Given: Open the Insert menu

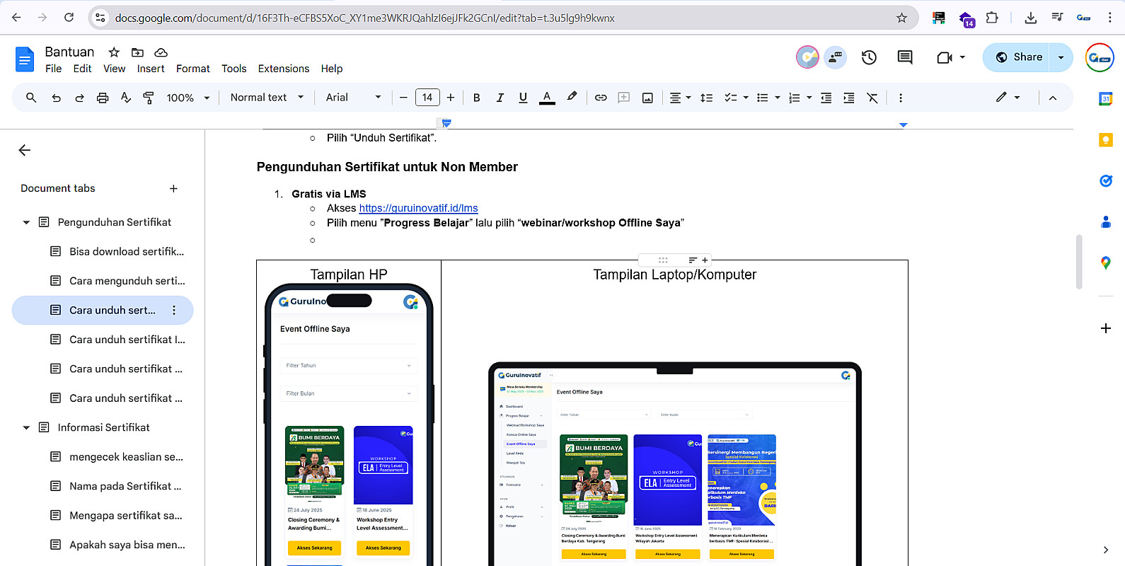Looking at the screenshot, I should [151, 69].
